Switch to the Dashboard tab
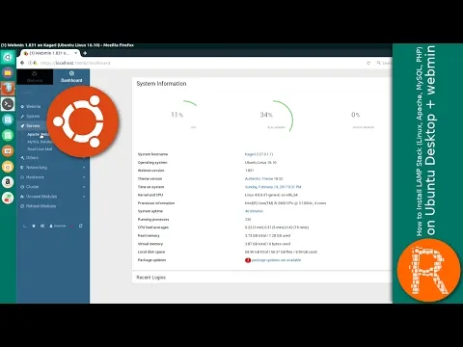The width and height of the screenshot is (463, 347). tap(71, 77)
